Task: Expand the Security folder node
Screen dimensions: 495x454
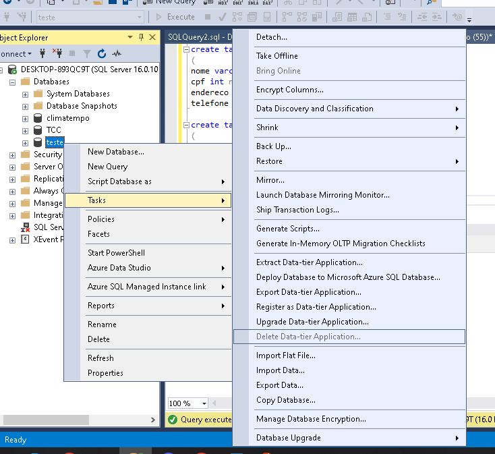Action: pyautogui.click(x=12, y=155)
